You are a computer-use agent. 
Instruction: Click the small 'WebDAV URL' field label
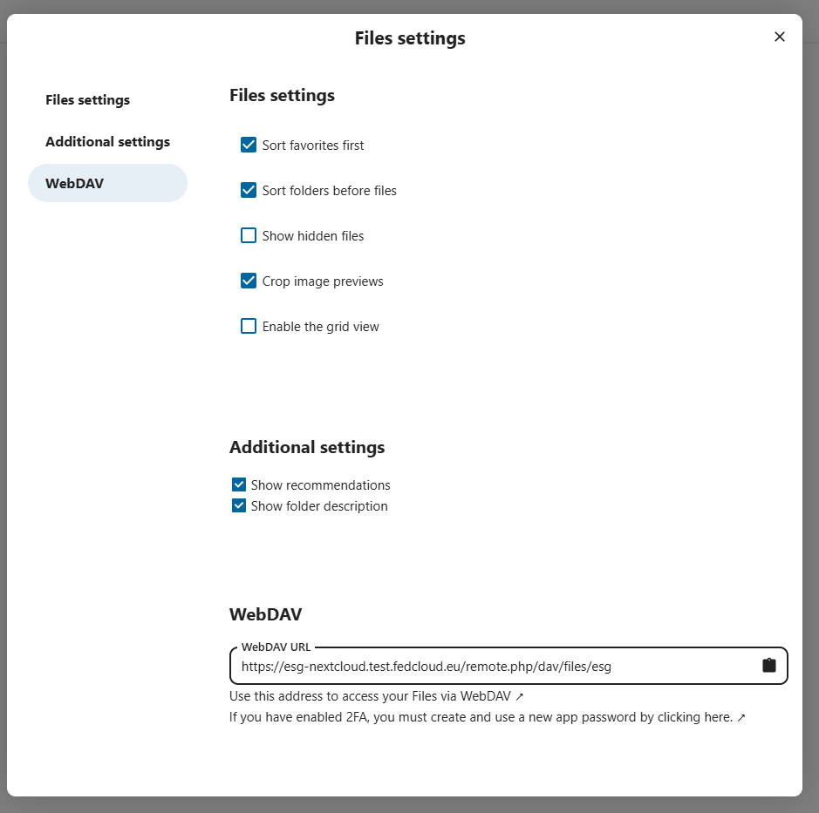(276, 647)
